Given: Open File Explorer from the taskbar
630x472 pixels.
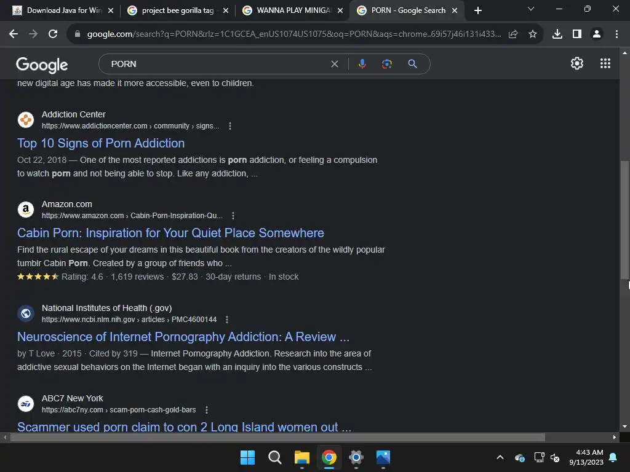Looking at the screenshot, I should tap(301, 457).
